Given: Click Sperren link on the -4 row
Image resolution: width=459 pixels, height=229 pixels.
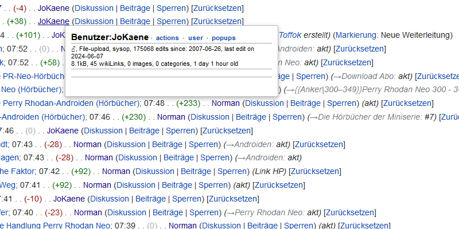Looking at the screenshot, I should [173, 9].
